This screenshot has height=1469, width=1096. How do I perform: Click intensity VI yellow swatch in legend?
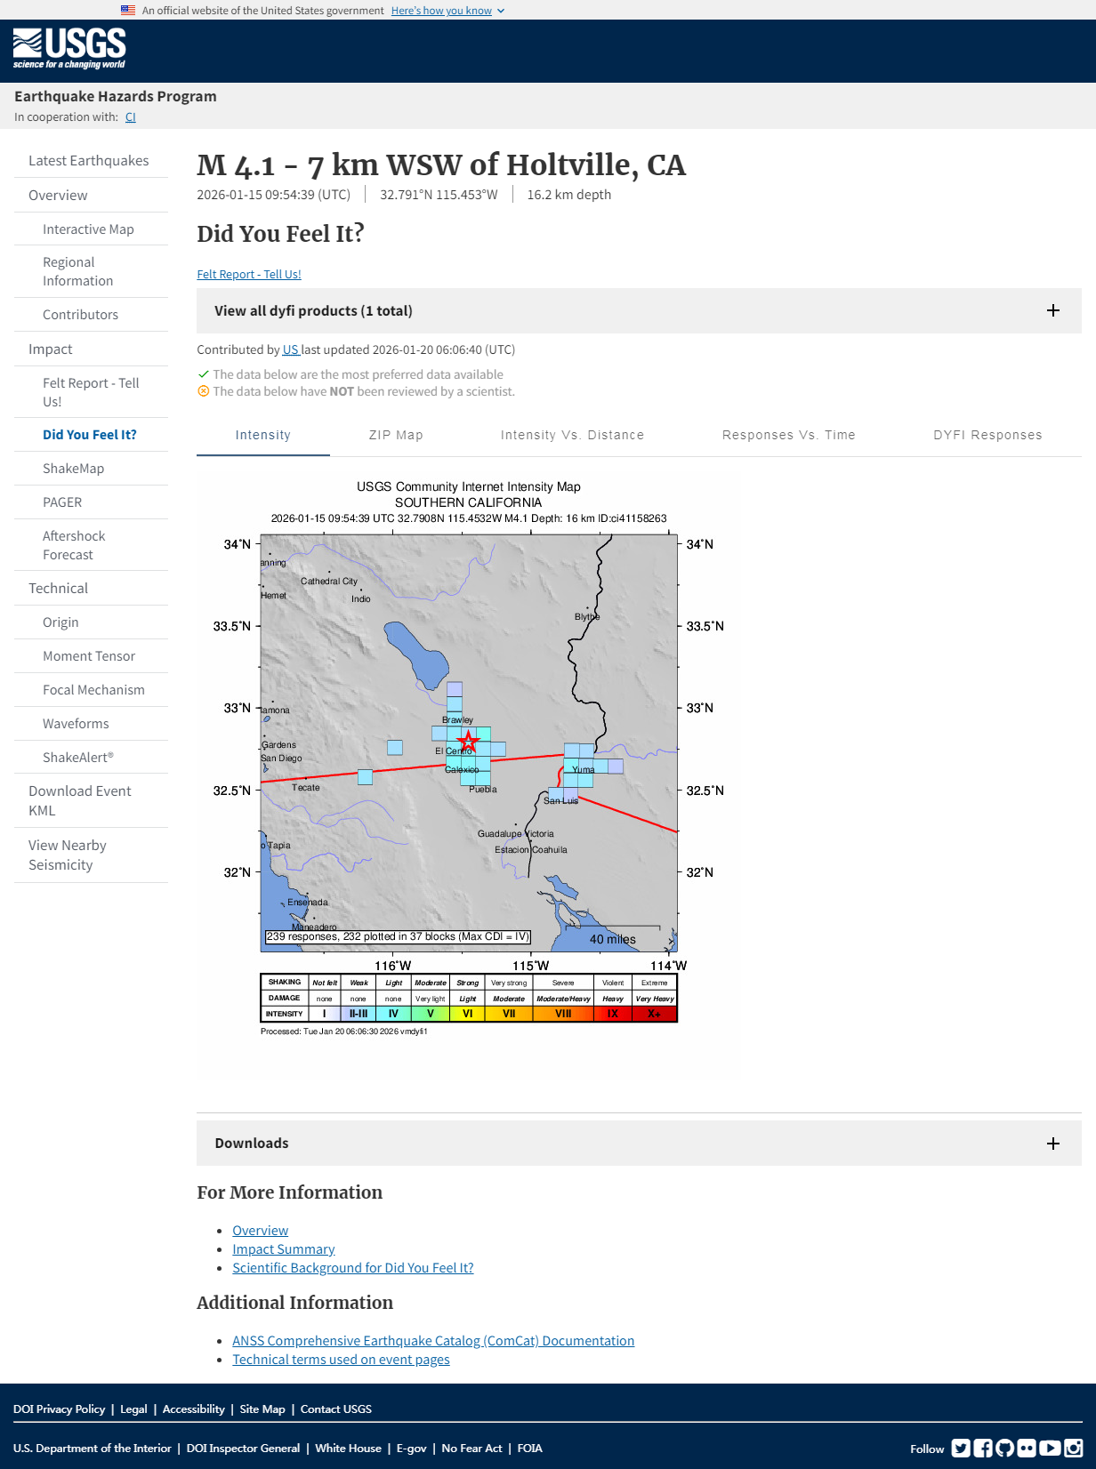pyautogui.click(x=468, y=1014)
